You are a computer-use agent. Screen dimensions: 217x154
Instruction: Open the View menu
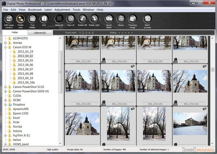22,10
